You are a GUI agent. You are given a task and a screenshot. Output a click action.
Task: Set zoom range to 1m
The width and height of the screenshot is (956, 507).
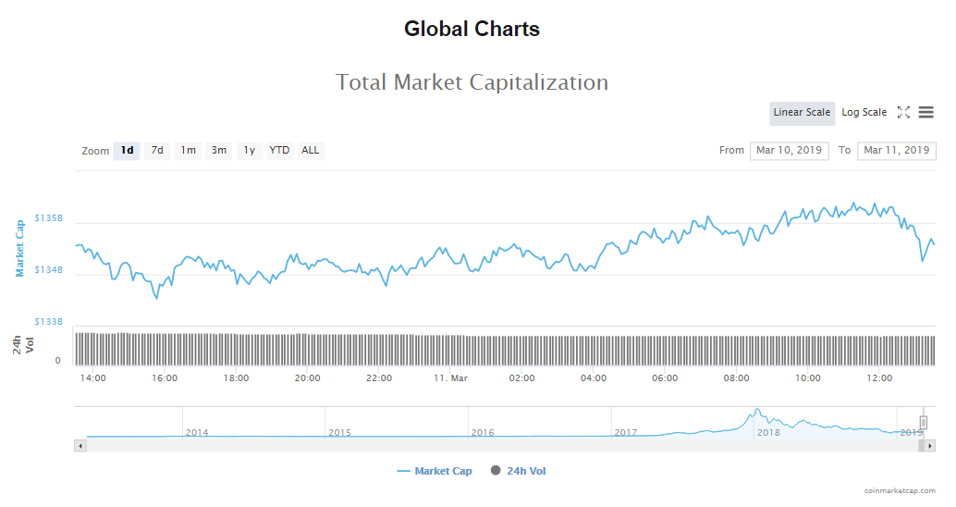(188, 151)
